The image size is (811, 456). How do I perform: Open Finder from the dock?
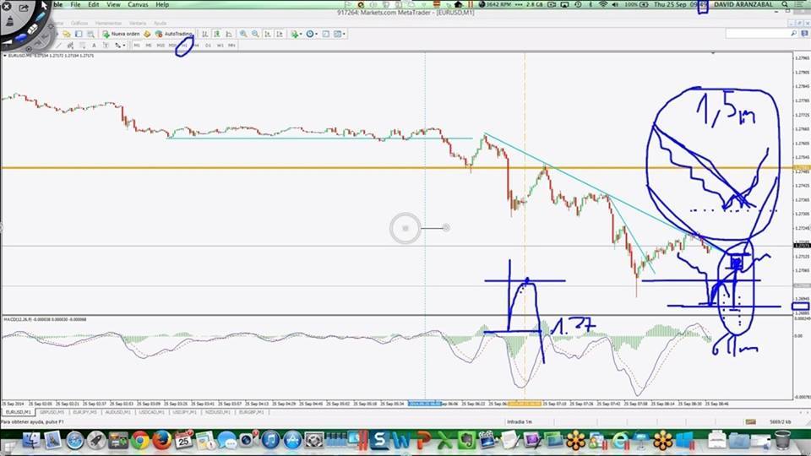pyautogui.click(x=30, y=439)
